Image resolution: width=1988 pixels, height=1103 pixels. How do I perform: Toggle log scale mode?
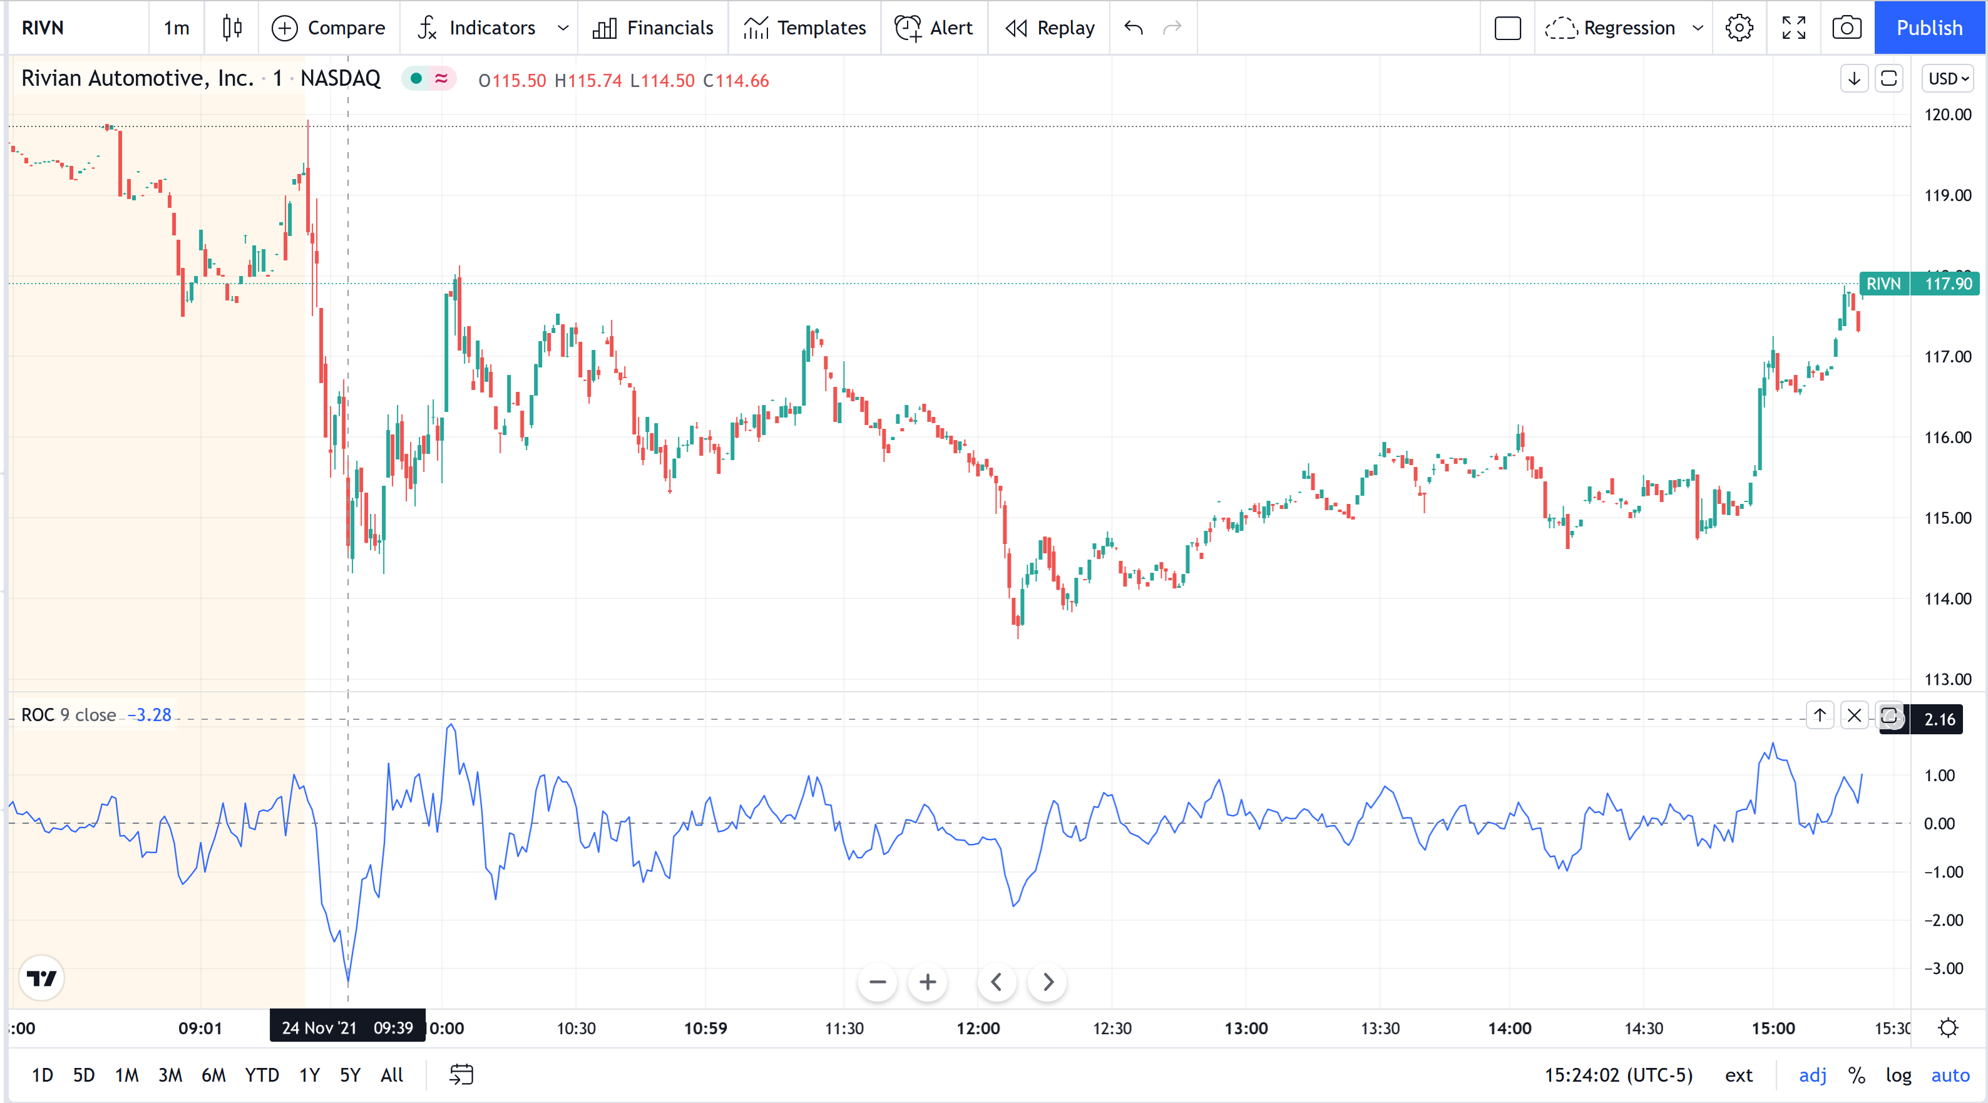(x=1898, y=1075)
